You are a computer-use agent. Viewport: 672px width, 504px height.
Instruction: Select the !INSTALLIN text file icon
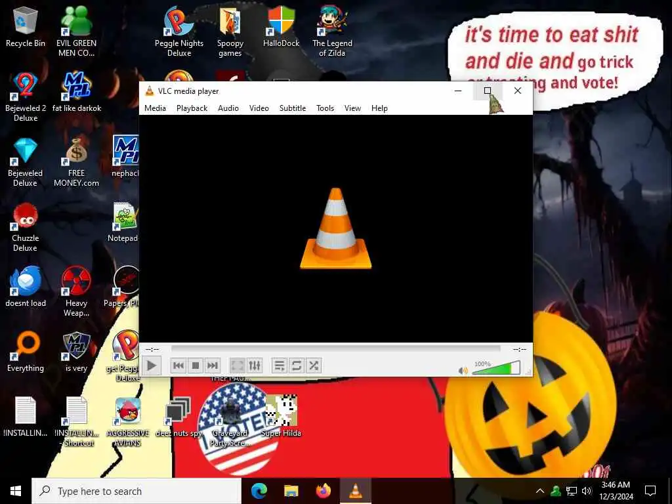[x=26, y=417]
